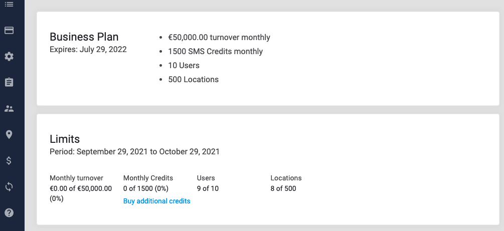Open the list icon in sidebar
The width and height of the screenshot is (504, 231).
tap(9, 4)
